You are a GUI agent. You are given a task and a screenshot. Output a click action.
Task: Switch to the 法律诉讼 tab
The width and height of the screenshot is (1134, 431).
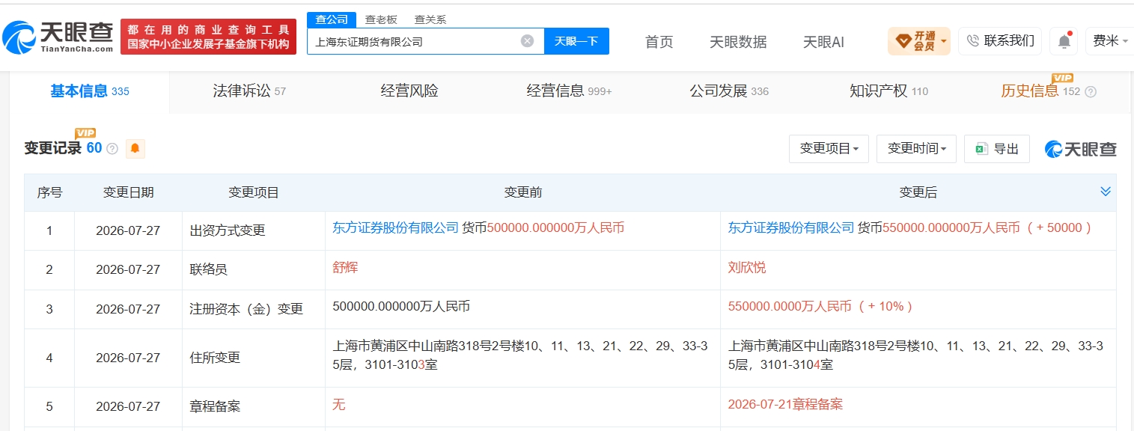[x=249, y=91]
